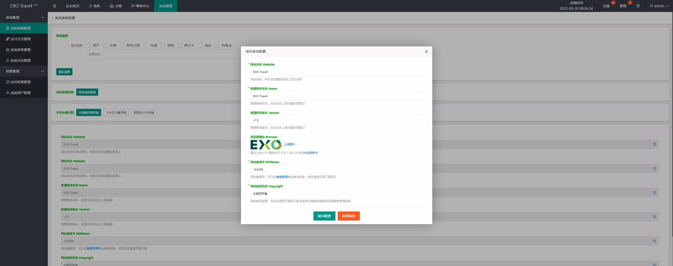Open 支付方式管理 in the sidebar

tap(21, 39)
